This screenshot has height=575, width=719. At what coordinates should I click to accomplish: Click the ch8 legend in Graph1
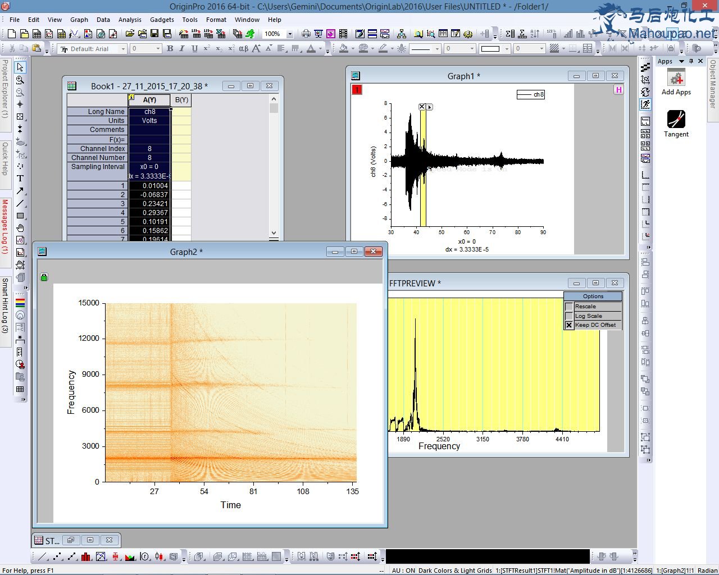point(531,94)
